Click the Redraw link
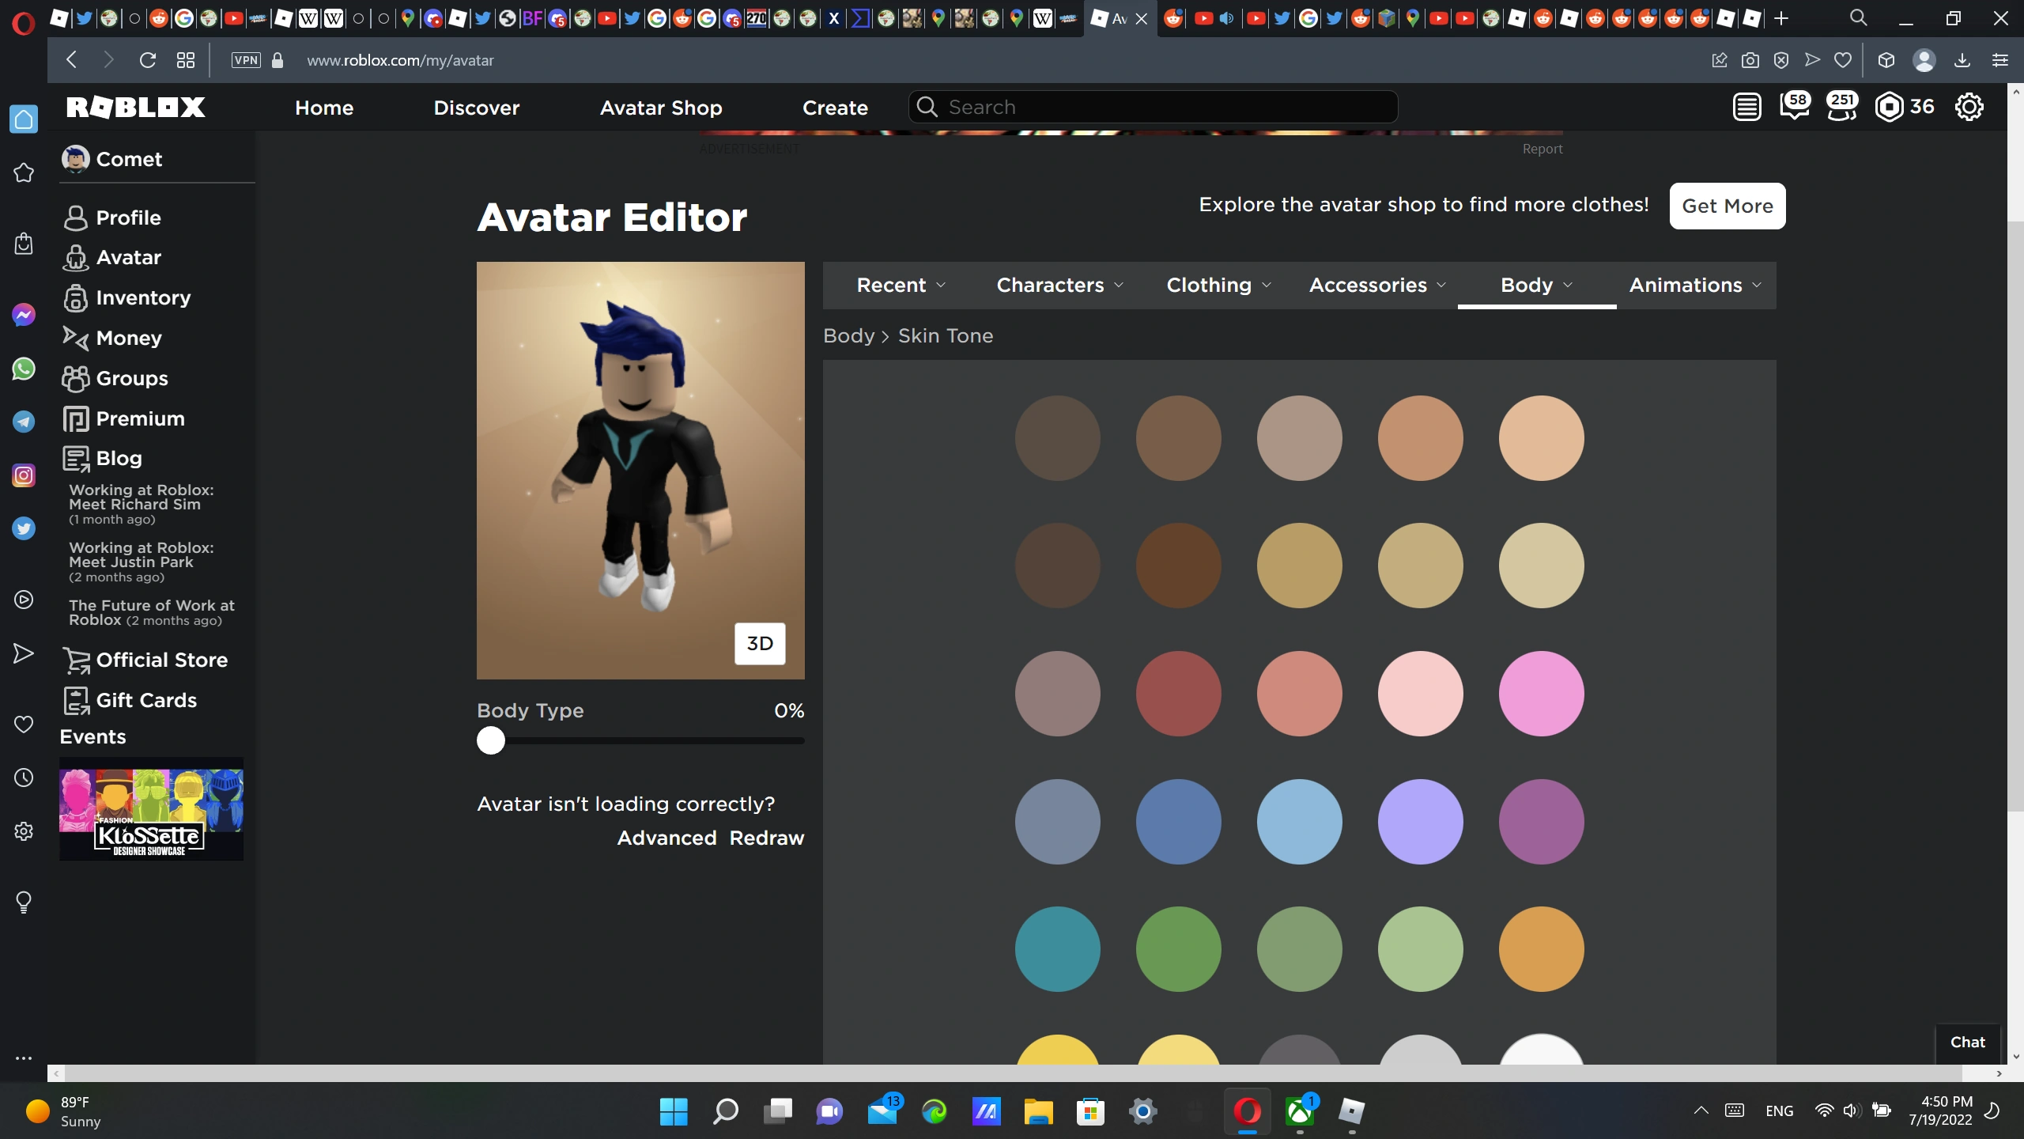Image resolution: width=2024 pixels, height=1139 pixels. click(x=766, y=838)
